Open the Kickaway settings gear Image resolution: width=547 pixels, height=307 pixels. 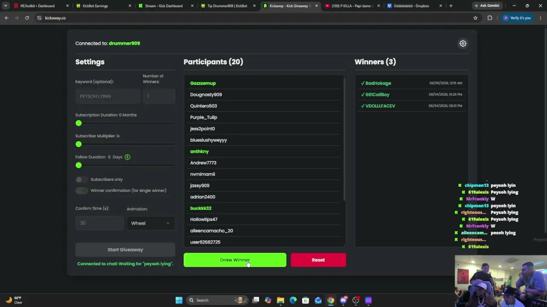click(x=463, y=43)
